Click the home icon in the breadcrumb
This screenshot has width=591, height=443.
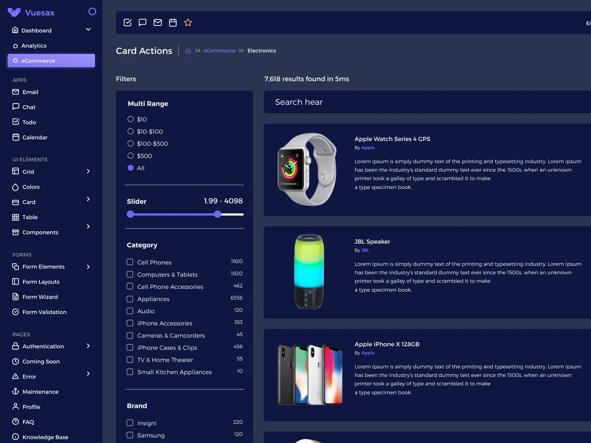pyautogui.click(x=188, y=50)
